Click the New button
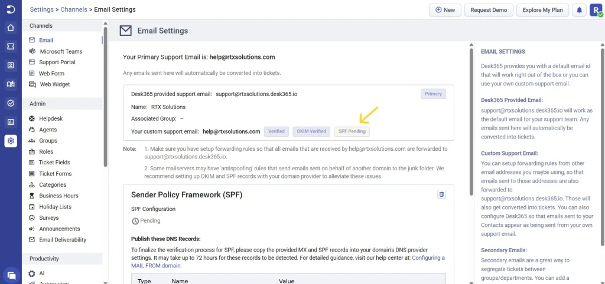This screenshot has width=605, height=284. (x=445, y=10)
